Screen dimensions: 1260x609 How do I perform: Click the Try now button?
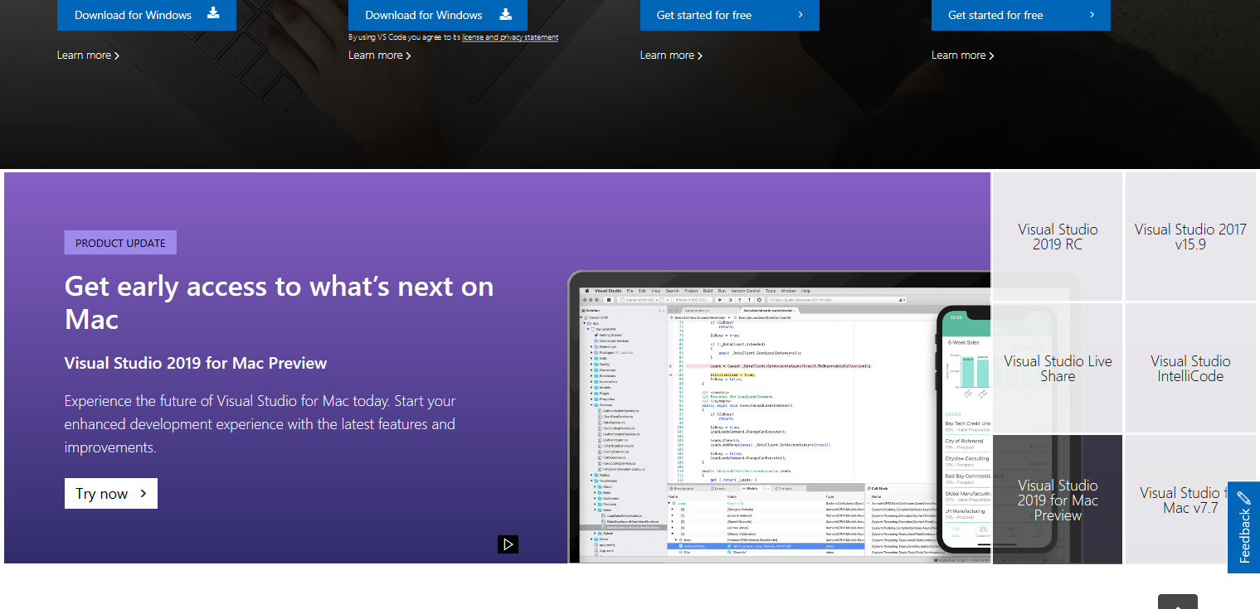[x=111, y=494]
